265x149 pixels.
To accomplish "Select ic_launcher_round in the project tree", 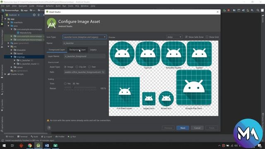I will pyautogui.click(x=28, y=64).
